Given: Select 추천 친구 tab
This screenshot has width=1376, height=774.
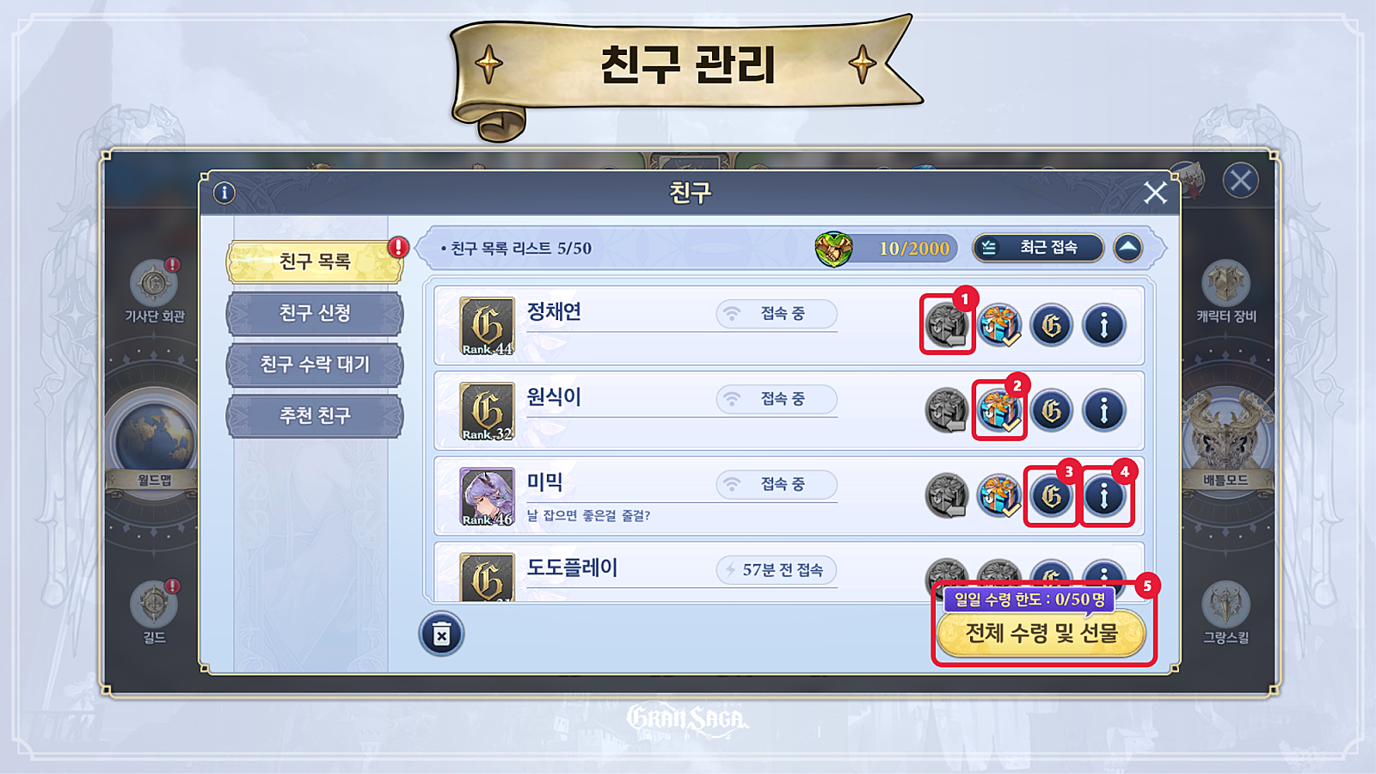Looking at the screenshot, I should 315,416.
